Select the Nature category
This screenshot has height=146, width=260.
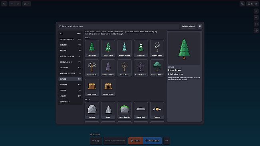point(70,79)
